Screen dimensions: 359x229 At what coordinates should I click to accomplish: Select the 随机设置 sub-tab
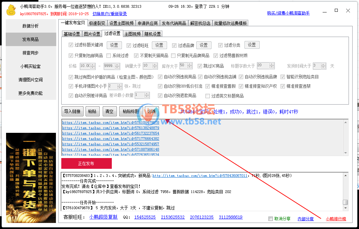point(153,34)
